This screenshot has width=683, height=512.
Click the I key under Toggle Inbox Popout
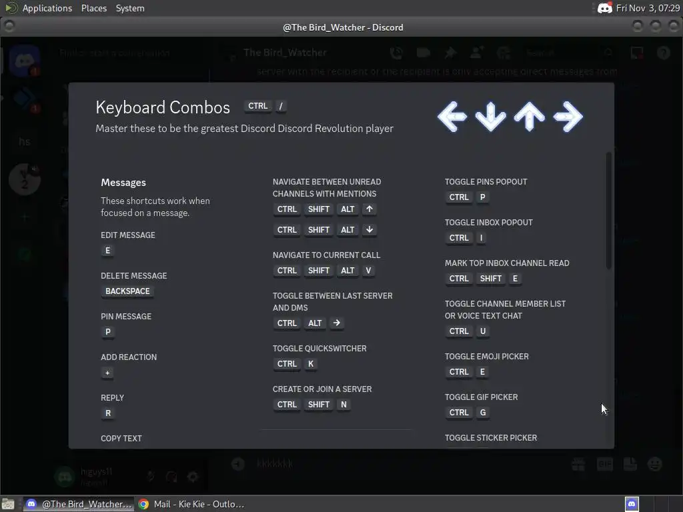click(481, 238)
